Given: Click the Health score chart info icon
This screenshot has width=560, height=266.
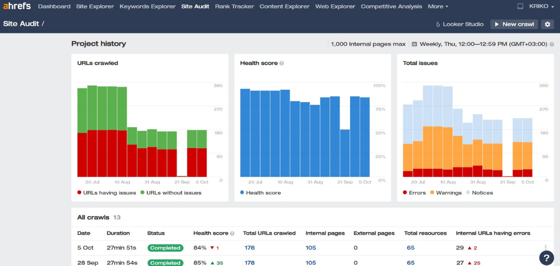Looking at the screenshot, I should click(281, 63).
